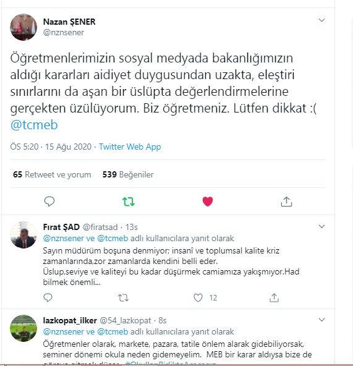353x366 pixels.
Task: Like Fırat ŞAD's reply with 12 likes
Action: (x=198, y=297)
